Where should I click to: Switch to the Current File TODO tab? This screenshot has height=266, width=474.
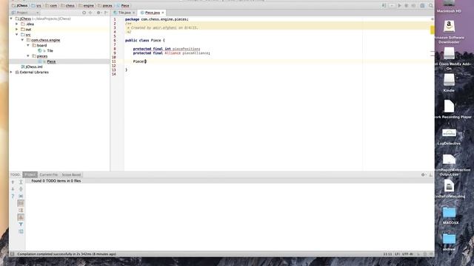(48, 174)
